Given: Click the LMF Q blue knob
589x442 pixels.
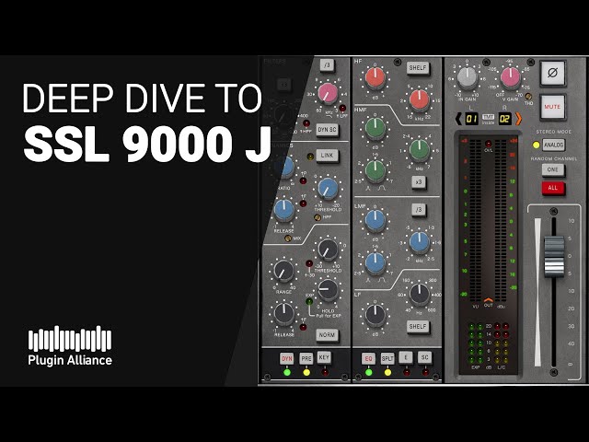Looking at the screenshot, I should (375, 263).
